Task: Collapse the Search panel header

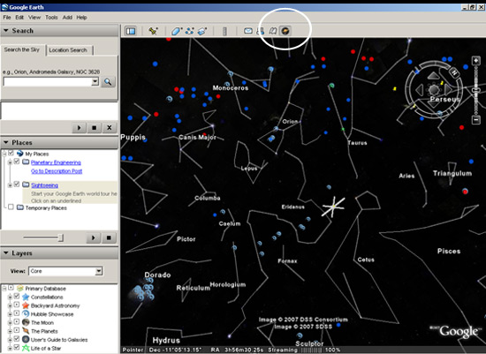Action: point(59,31)
